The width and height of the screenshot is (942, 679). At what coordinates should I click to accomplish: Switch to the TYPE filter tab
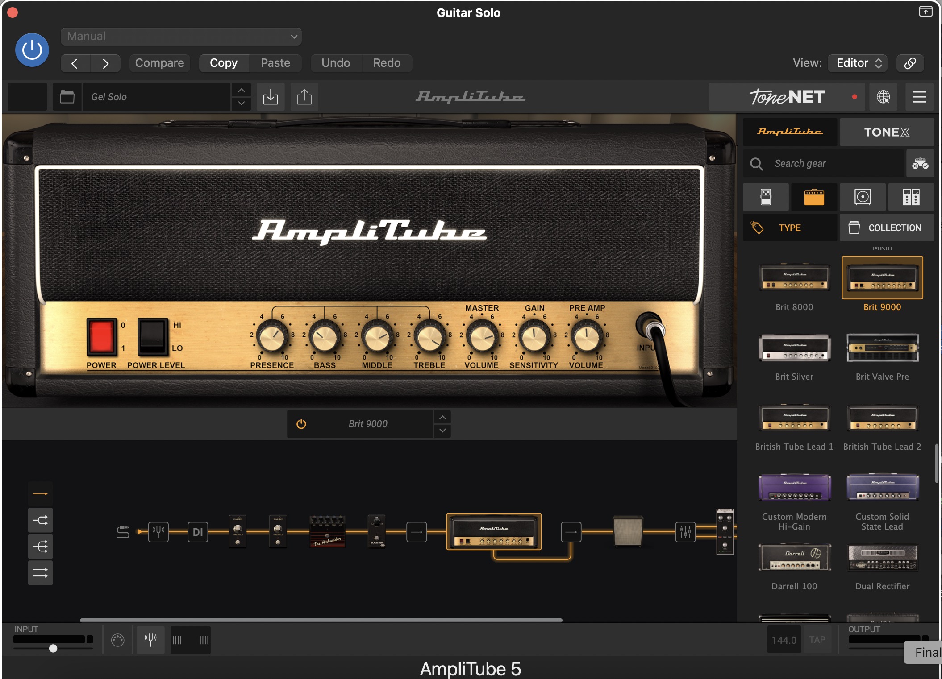tap(790, 228)
